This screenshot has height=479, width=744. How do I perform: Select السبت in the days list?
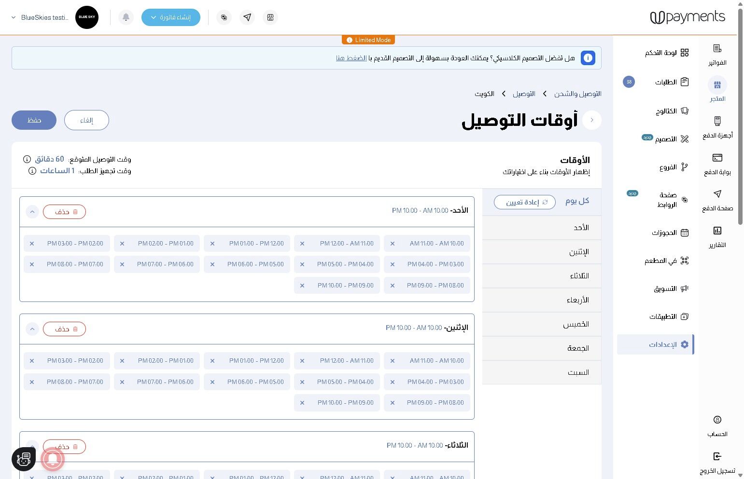coord(542,372)
